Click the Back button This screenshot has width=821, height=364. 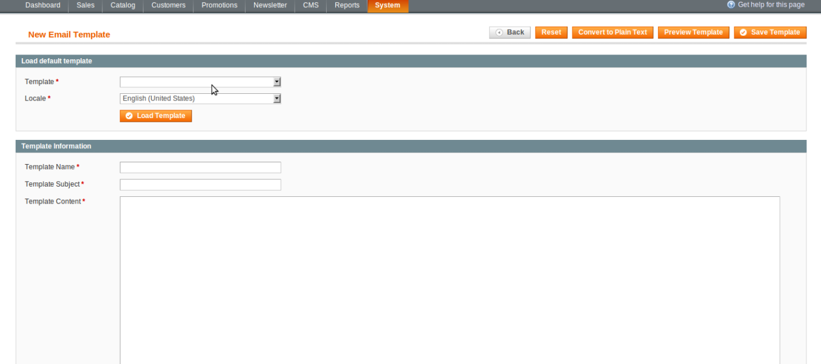point(510,33)
